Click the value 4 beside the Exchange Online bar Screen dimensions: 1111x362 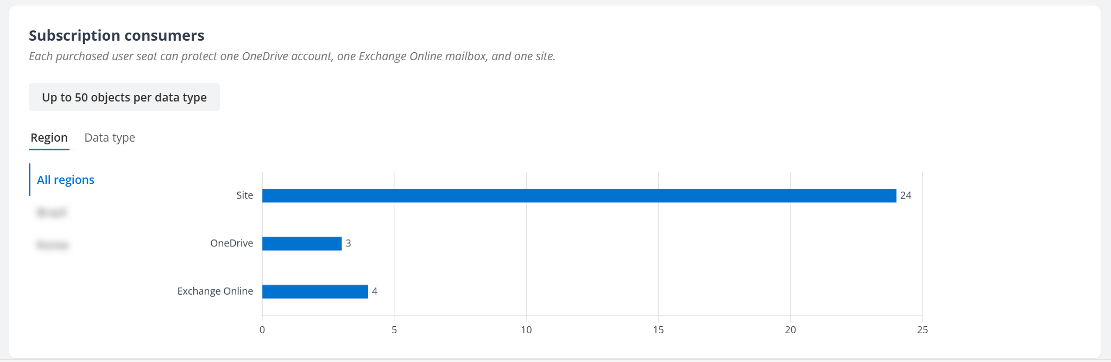click(x=375, y=291)
